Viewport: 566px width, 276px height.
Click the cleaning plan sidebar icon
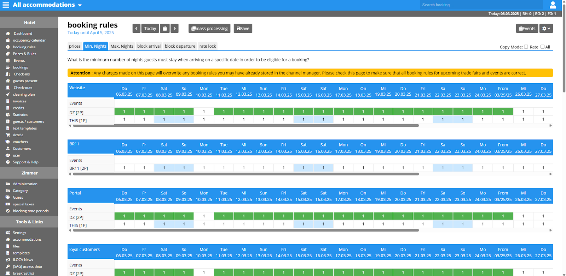[8, 94]
